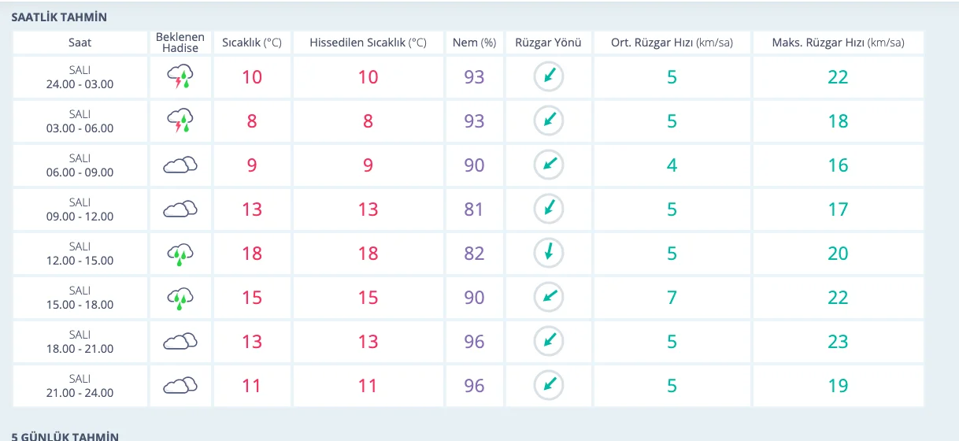959x441 pixels.
Task: Click temperature value 18 for 12.00 - 15.00
Action: tap(251, 254)
